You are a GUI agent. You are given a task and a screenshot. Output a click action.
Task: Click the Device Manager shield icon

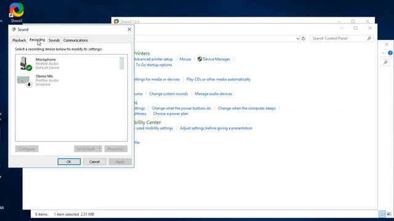199,59
